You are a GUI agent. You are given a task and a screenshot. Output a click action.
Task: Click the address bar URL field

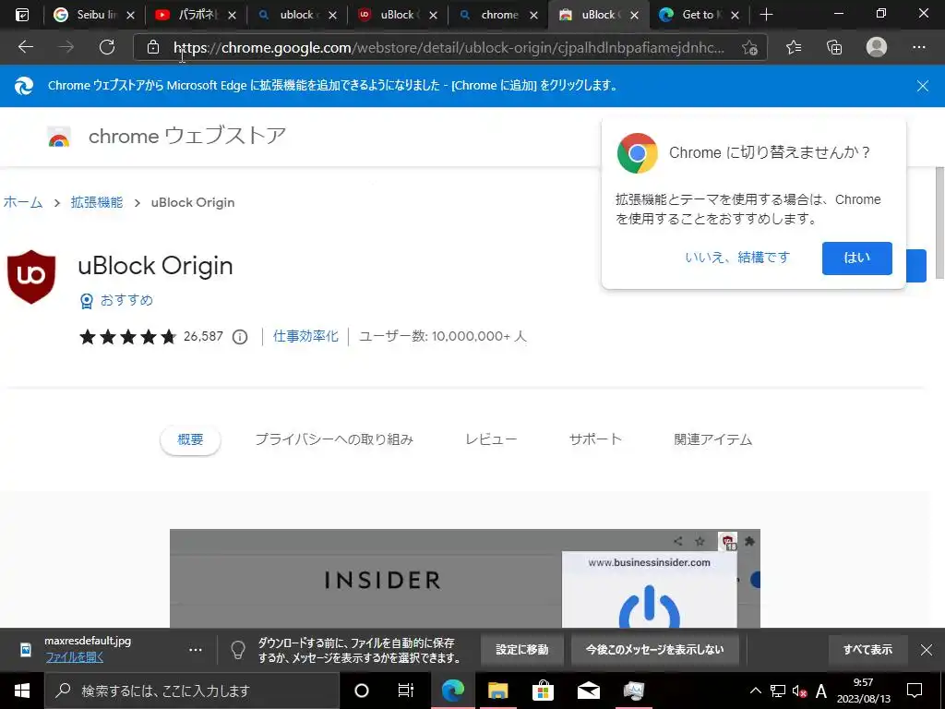click(x=449, y=47)
